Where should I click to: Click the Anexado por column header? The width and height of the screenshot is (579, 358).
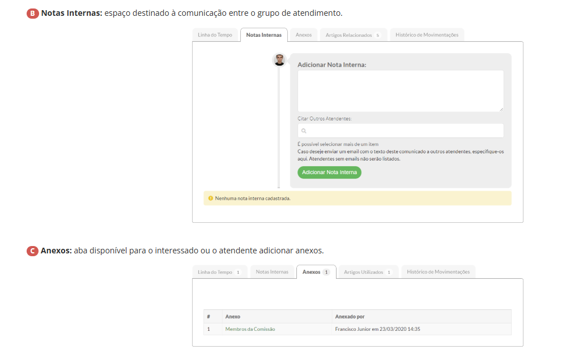pos(350,317)
